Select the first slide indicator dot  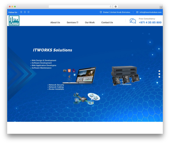pyautogui.click(x=159, y=71)
